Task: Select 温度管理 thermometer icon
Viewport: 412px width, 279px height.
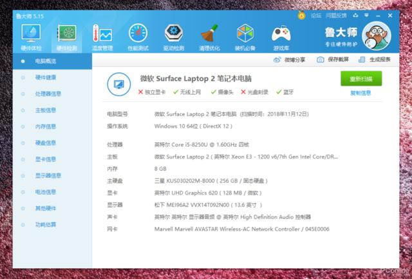Action: point(102,36)
